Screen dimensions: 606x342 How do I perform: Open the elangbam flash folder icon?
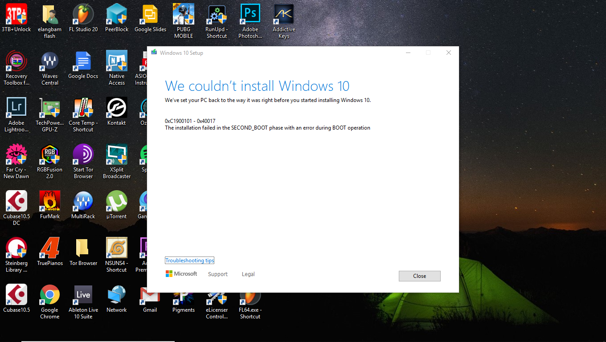click(50, 21)
